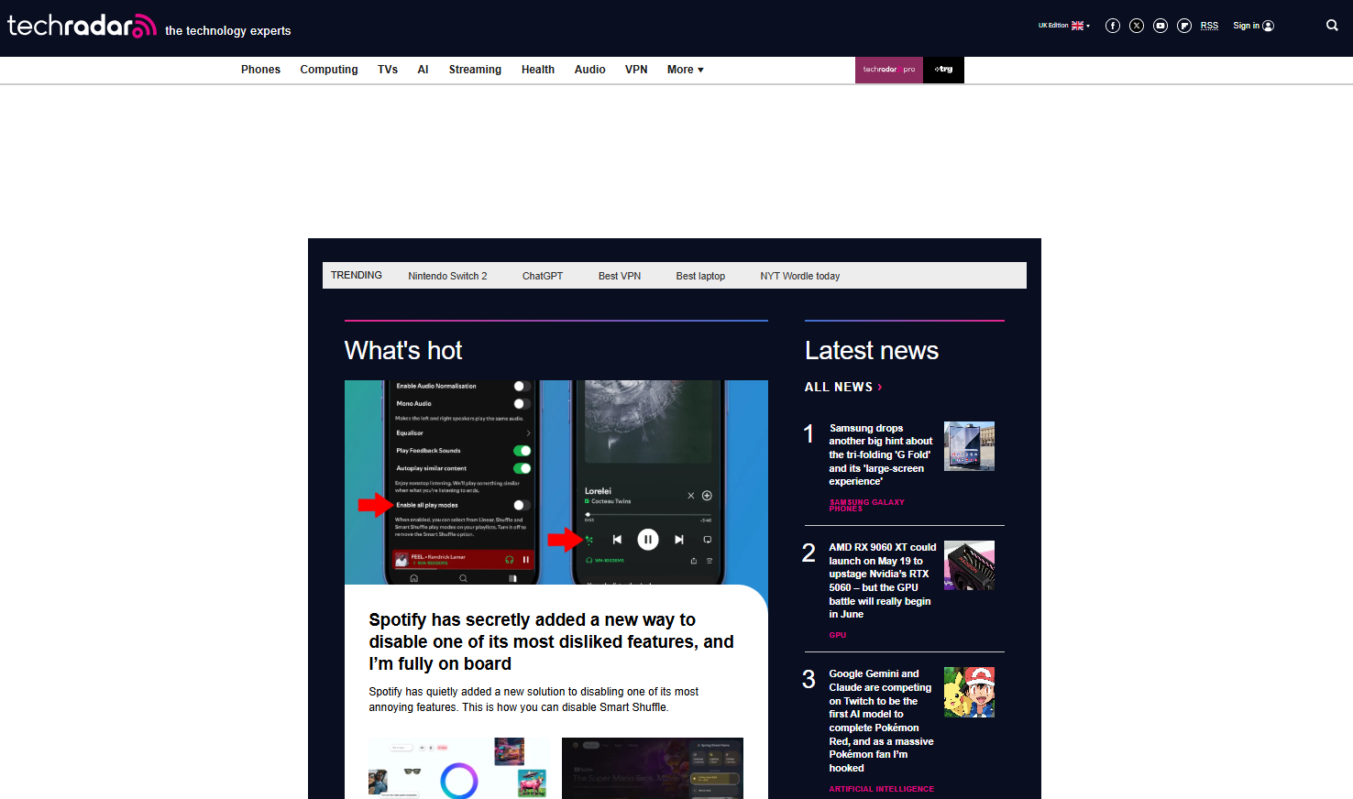The height and width of the screenshot is (799, 1353).
Task: Open the TVs section
Action: pyautogui.click(x=388, y=70)
